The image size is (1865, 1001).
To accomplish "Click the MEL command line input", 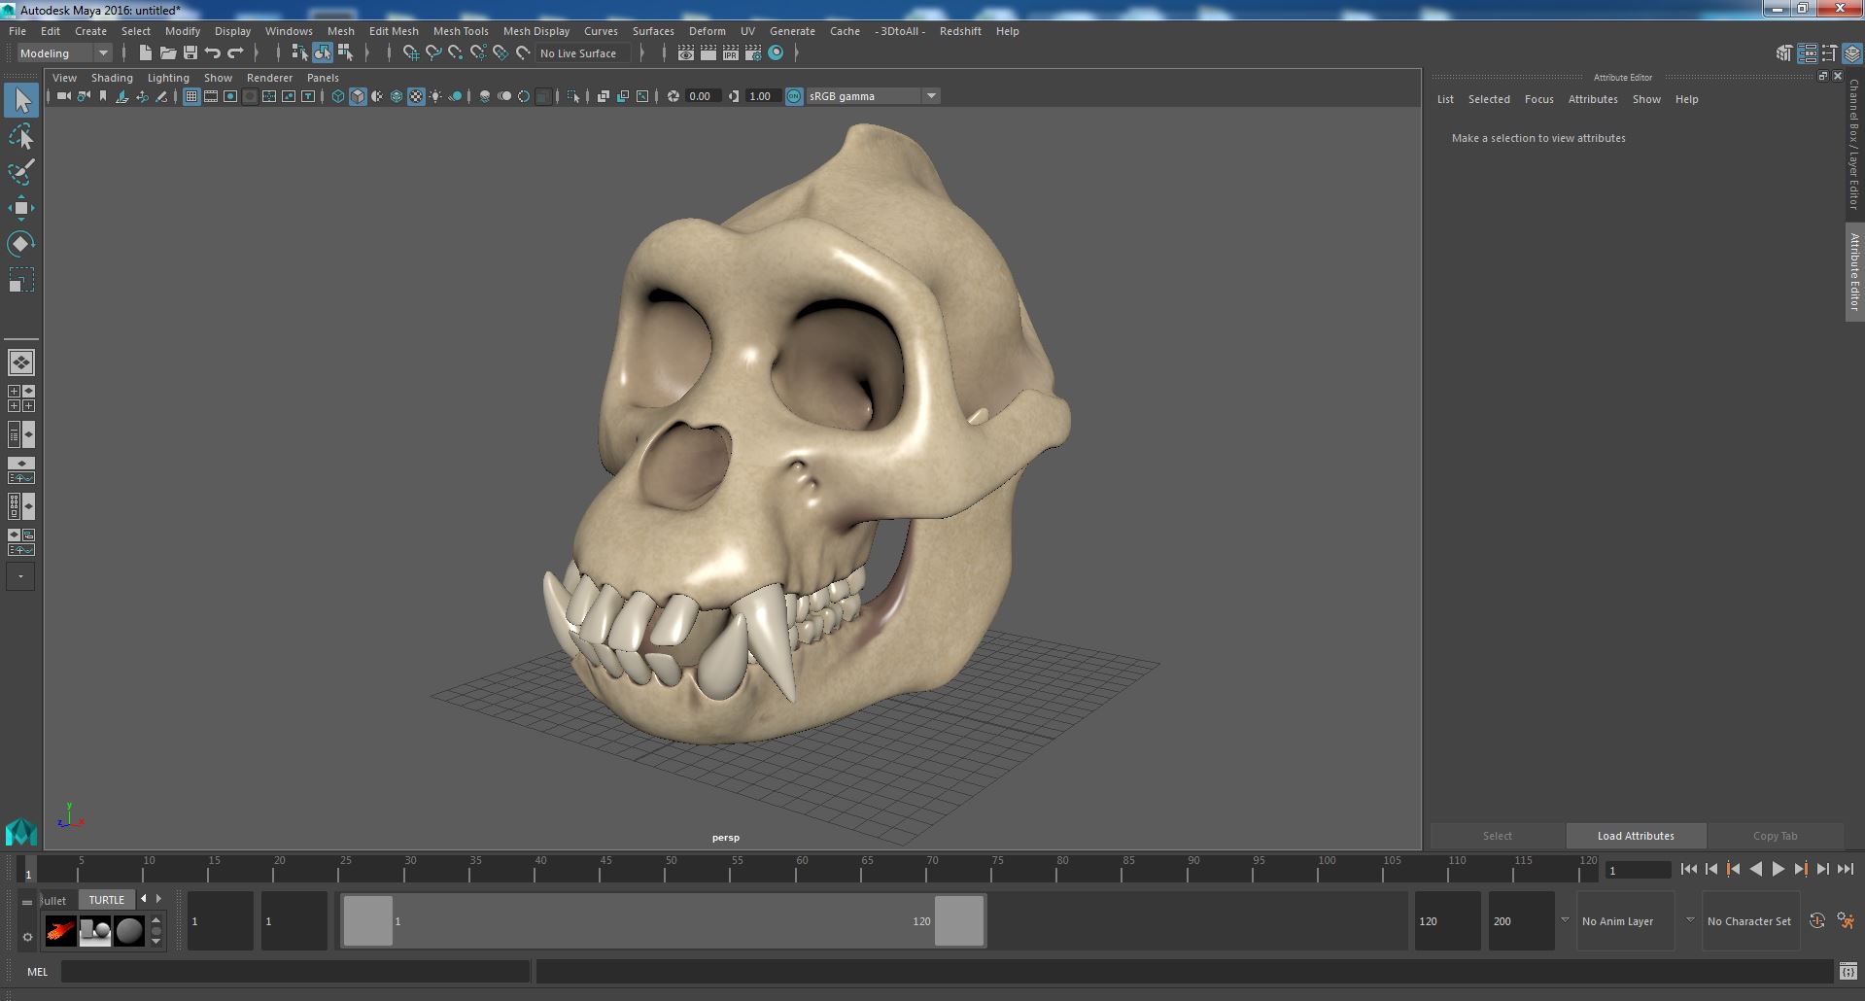I will click(295, 971).
